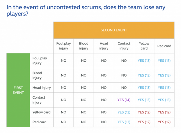The image size is (181, 133).
Task: Click the purple YES (14) cell
Action: 124,100
